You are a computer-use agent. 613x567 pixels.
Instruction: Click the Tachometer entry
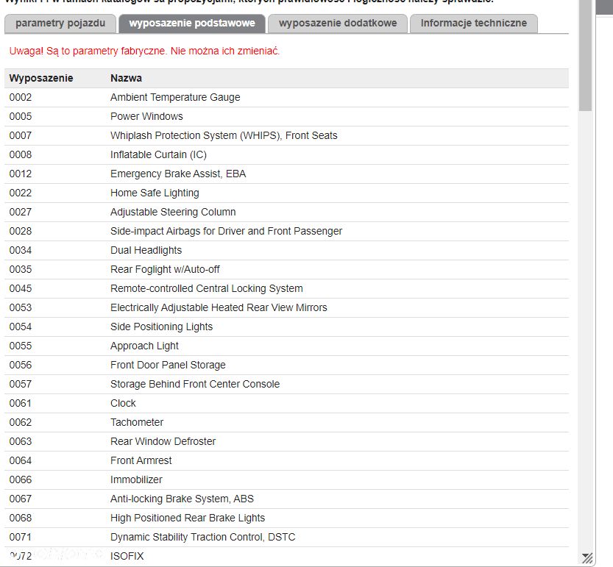click(137, 423)
